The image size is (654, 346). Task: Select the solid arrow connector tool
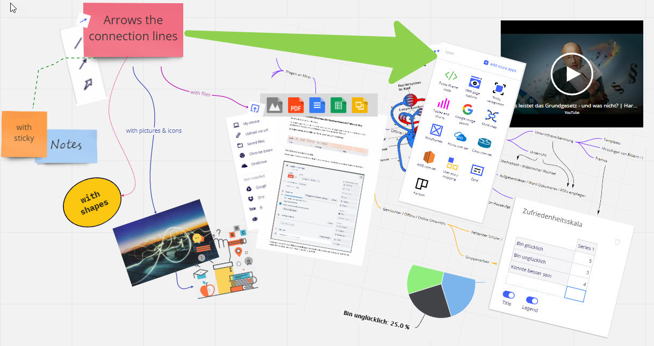(x=83, y=64)
